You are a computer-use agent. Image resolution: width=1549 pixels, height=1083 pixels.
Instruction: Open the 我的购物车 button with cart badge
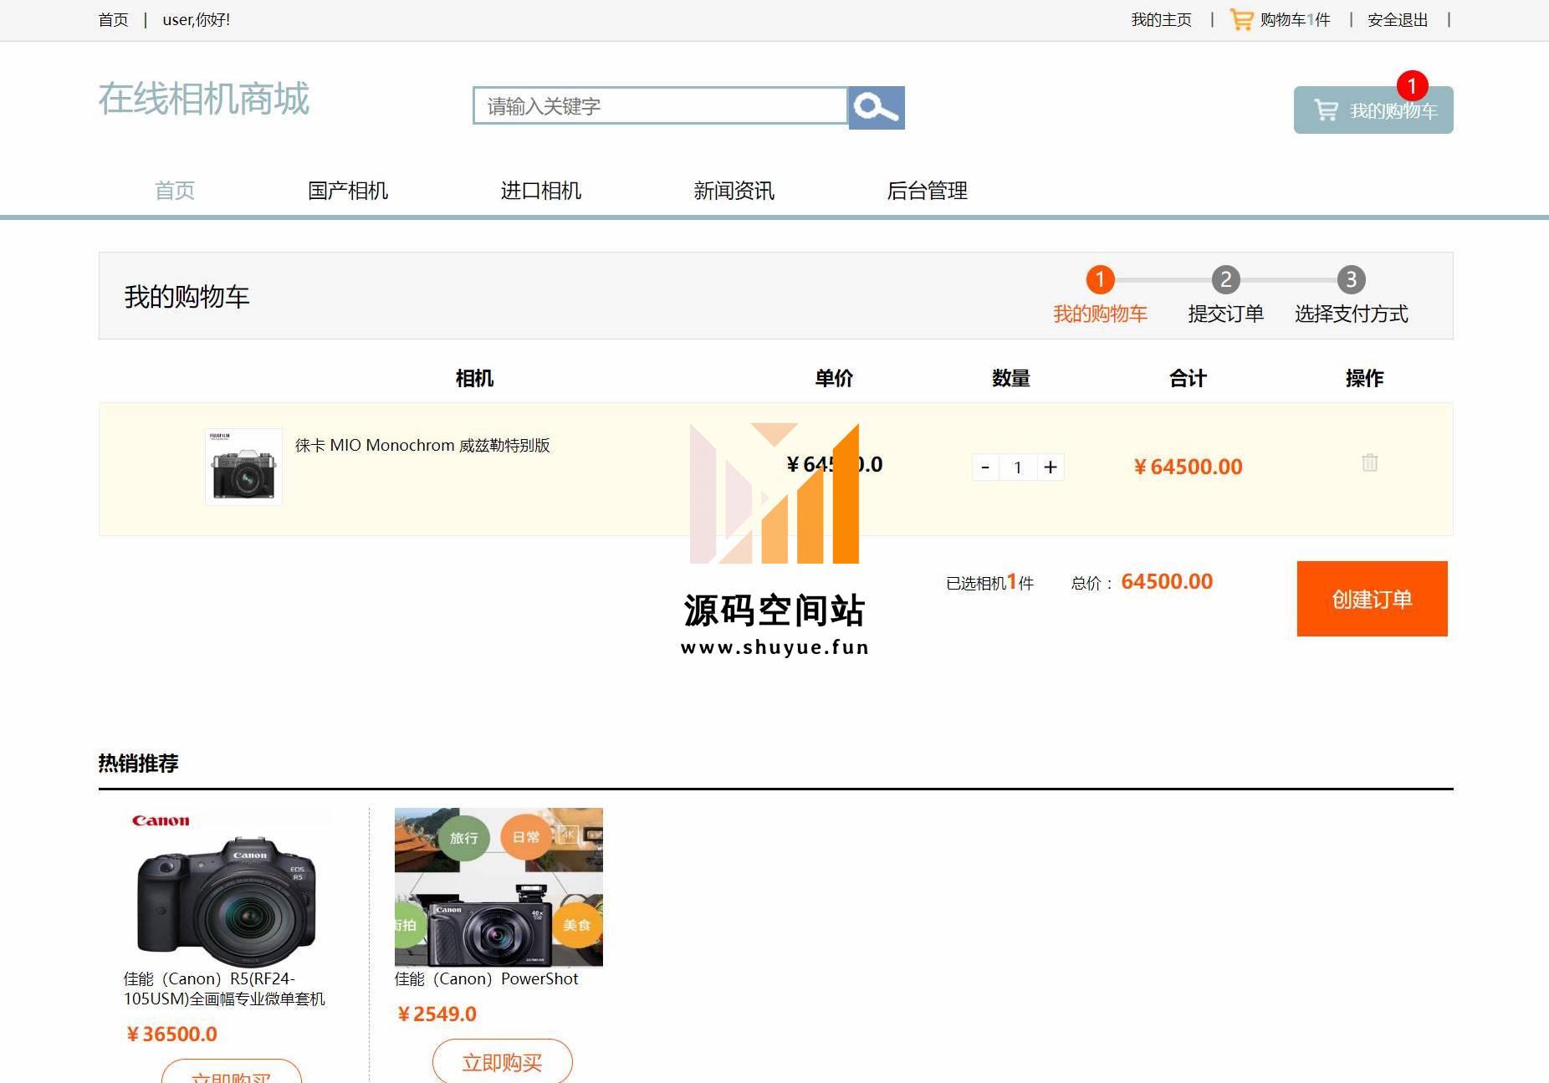pyautogui.click(x=1373, y=110)
